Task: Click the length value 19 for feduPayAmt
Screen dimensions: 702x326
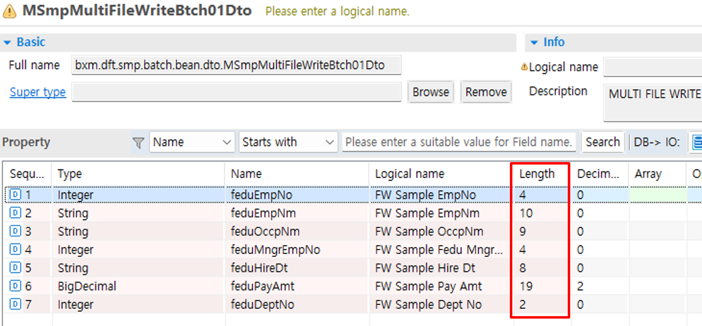Action: 542,286
